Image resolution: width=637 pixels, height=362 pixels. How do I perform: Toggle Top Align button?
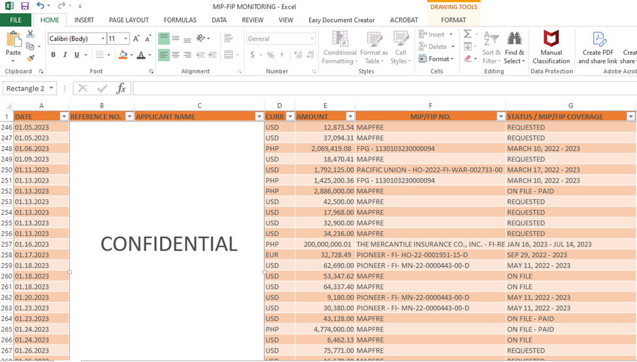pyautogui.click(x=164, y=38)
